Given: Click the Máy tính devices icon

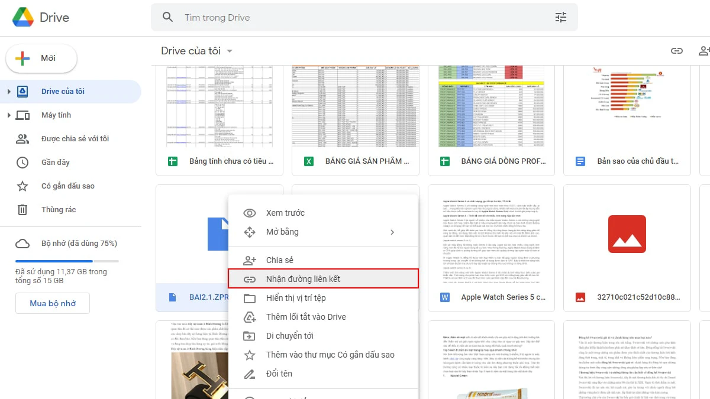Looking at the screenshot, I should pyautogui.click(x=22, y=115).
